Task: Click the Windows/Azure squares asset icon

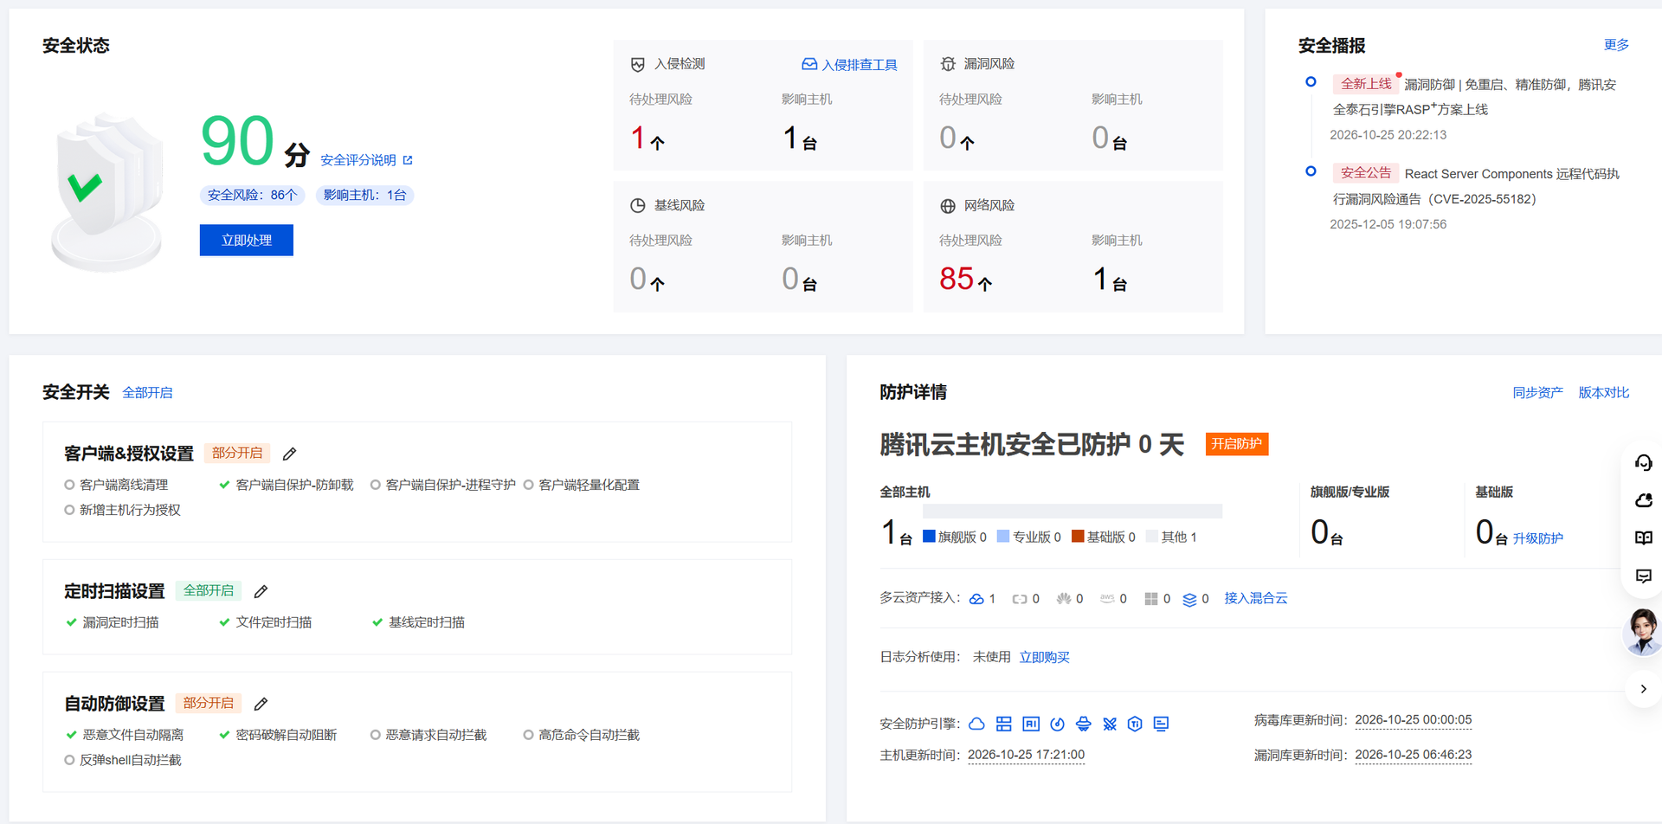Action: pyautogui.click(x=1151, y=599)
